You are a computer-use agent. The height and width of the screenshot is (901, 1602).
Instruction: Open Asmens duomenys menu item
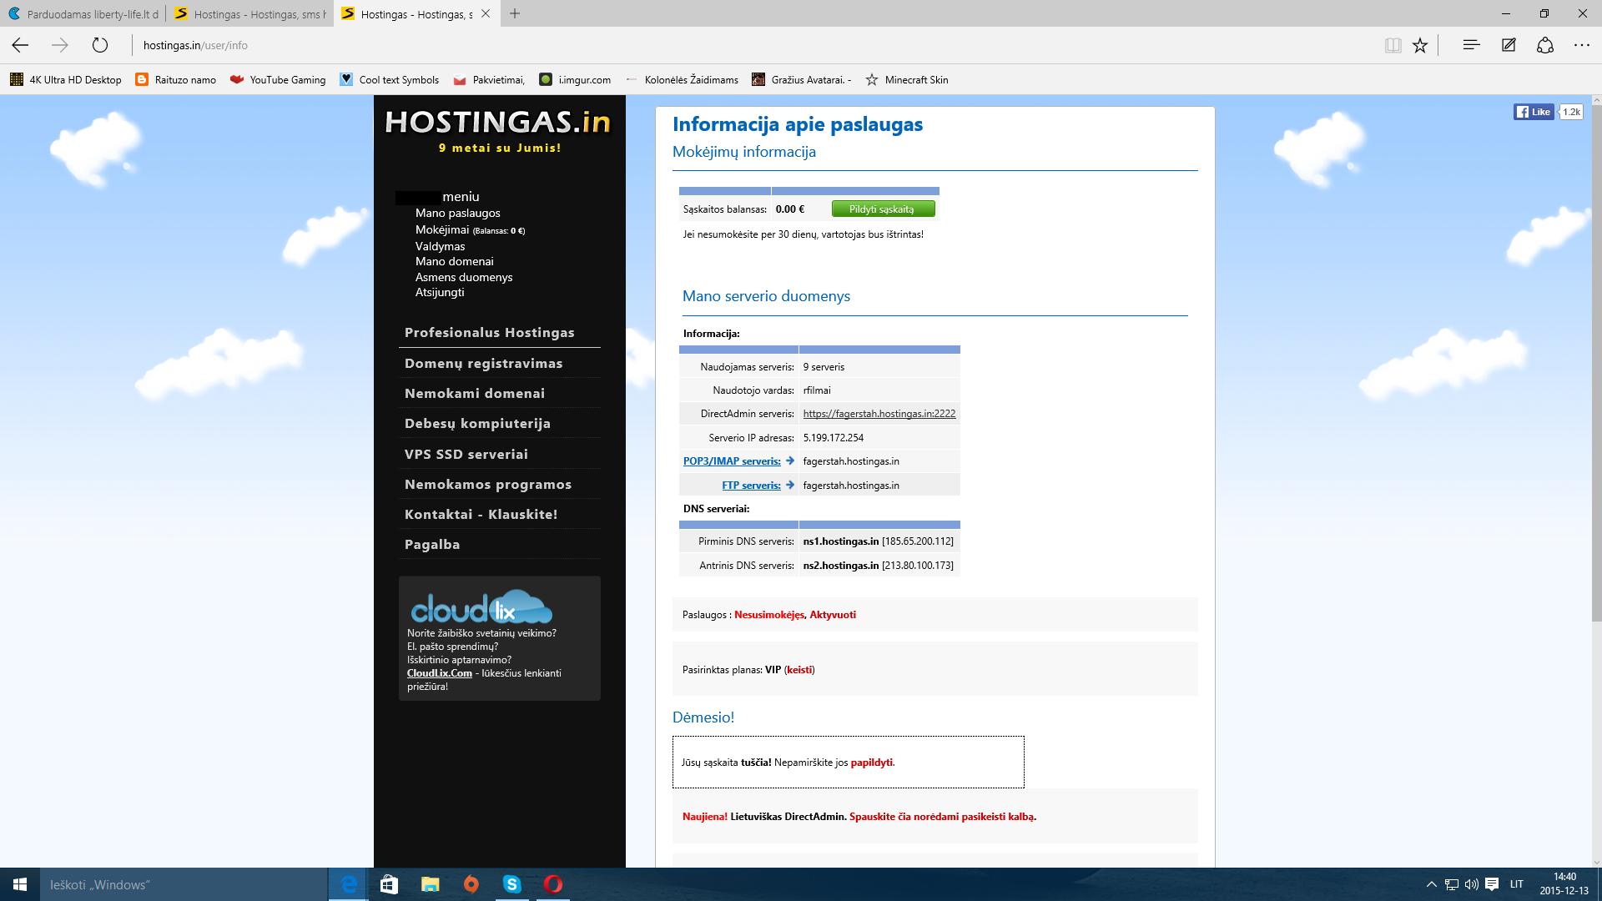464,277
